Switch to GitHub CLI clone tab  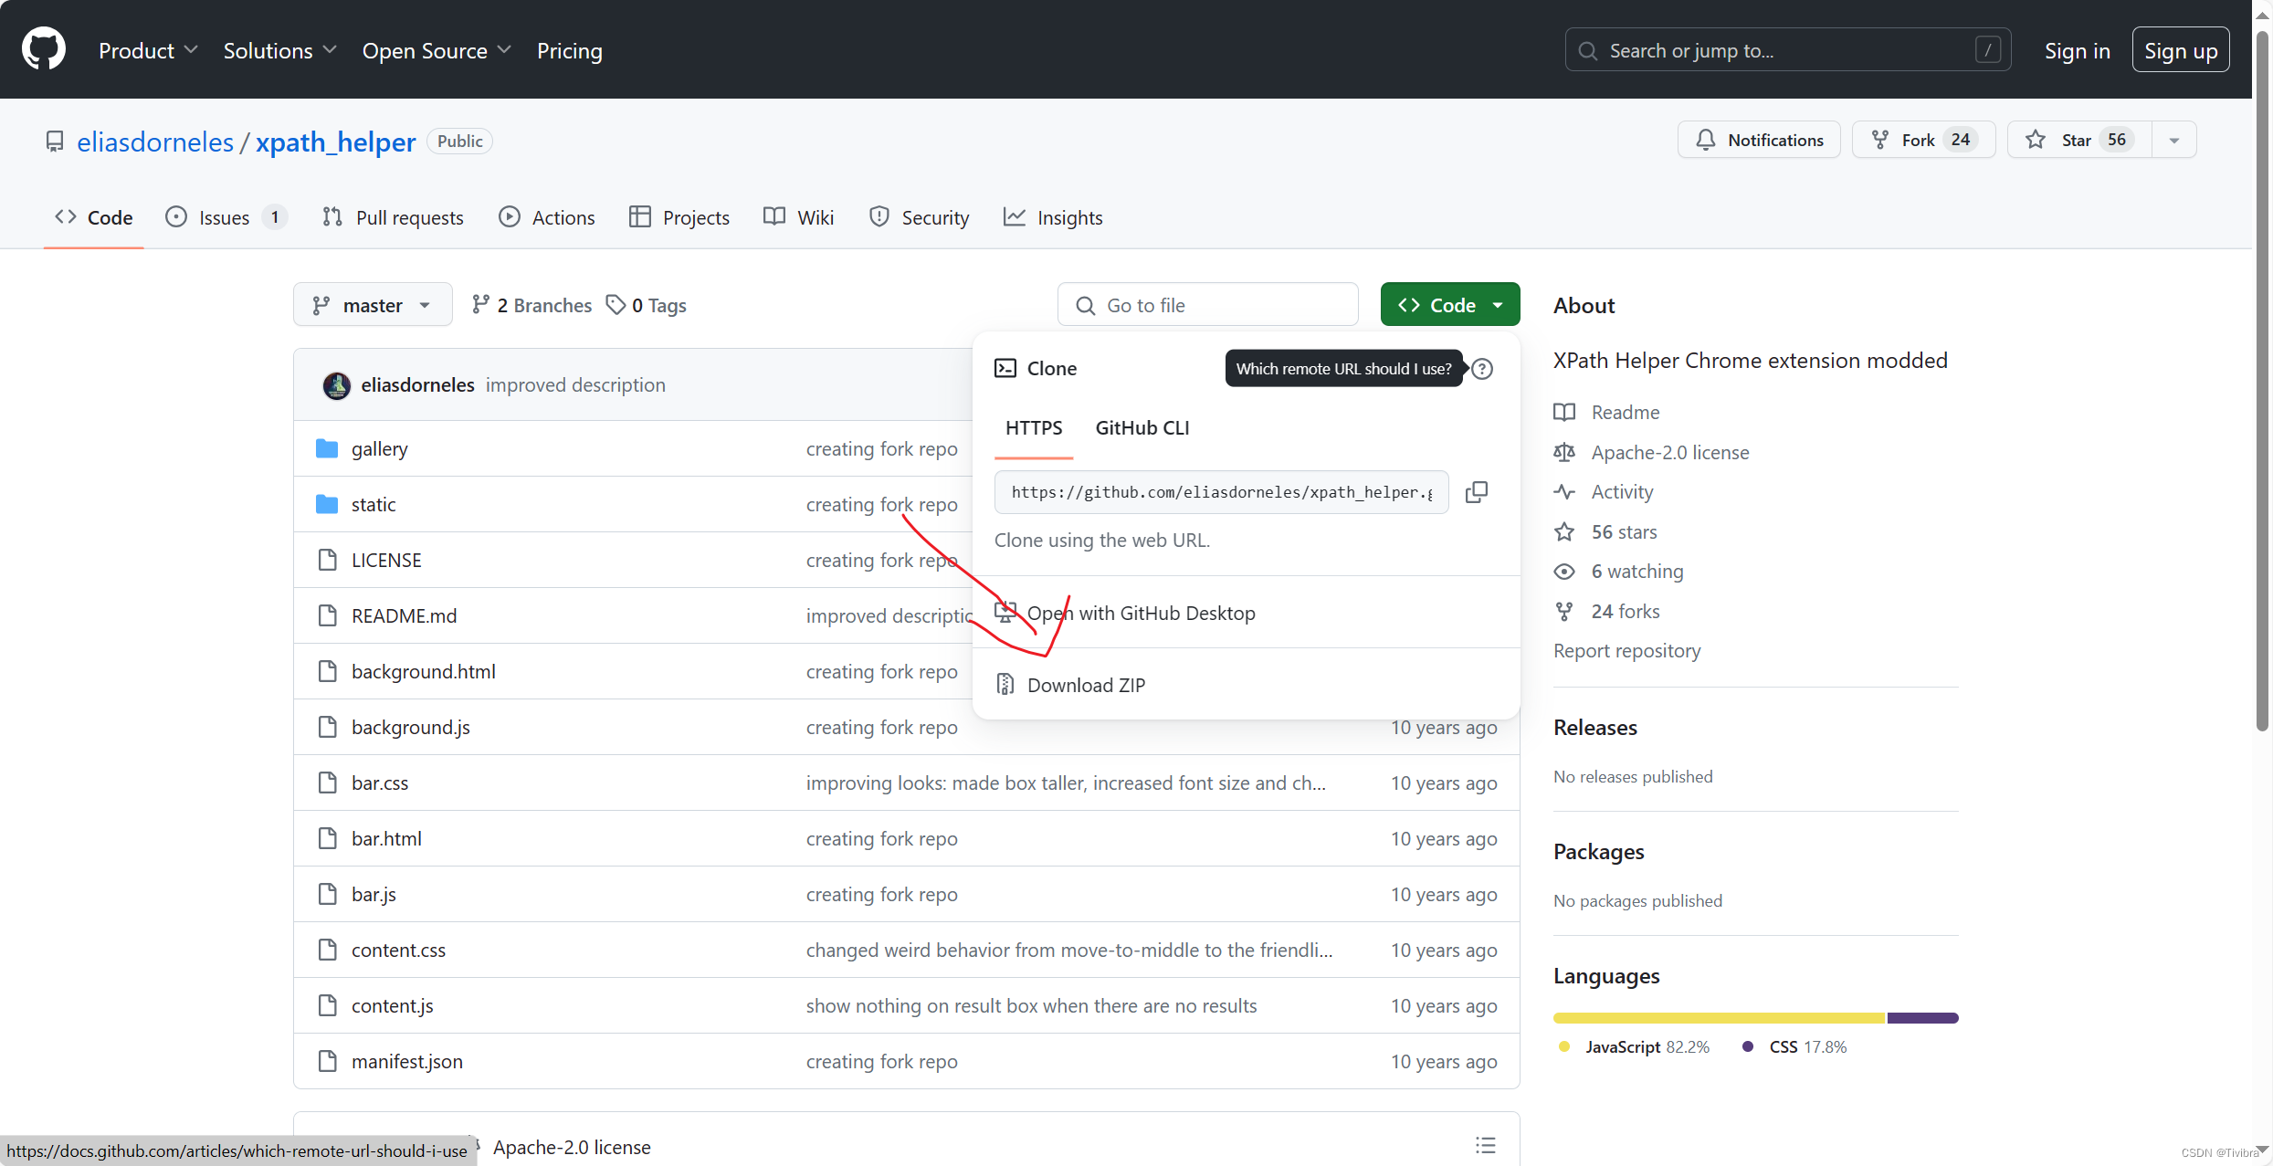point(1142,427)
